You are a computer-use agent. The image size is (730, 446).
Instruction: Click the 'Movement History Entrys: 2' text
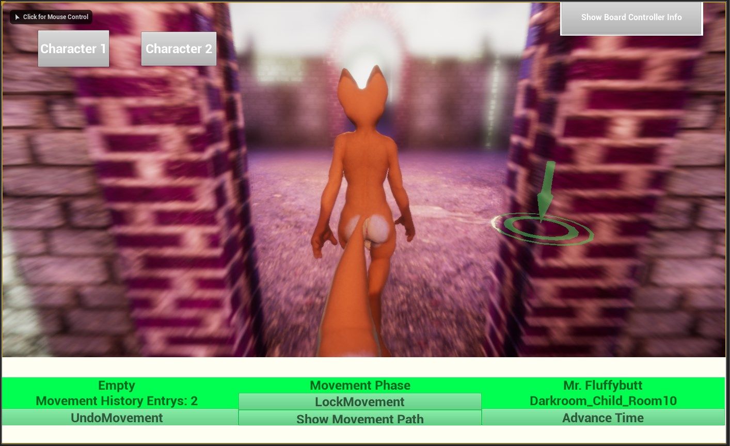[x=117, y=401]
